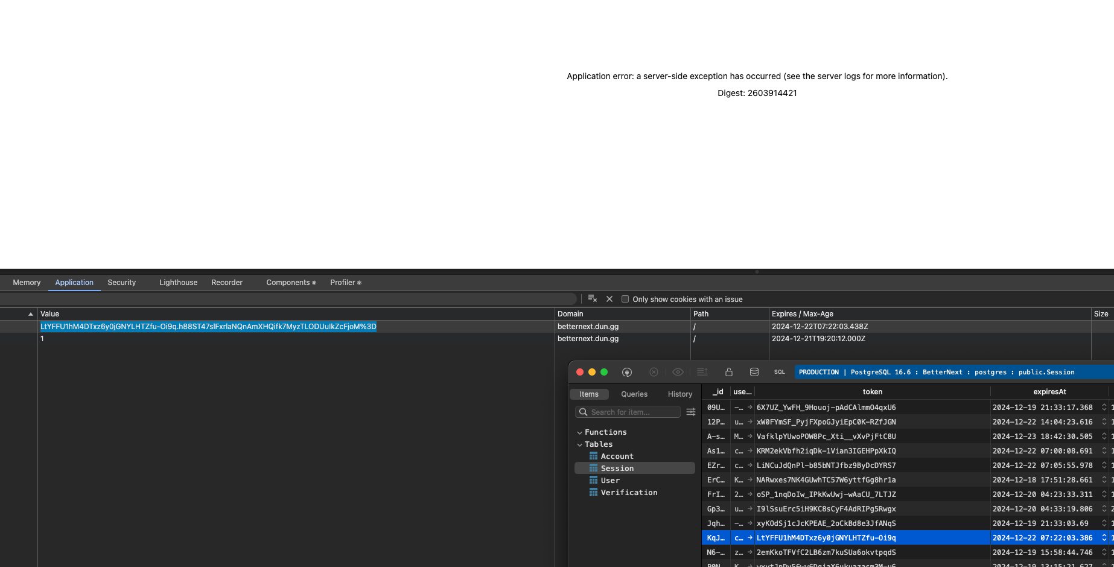Image resolution: width=1114 pixels, height=567 pixels.
Task: Sort by the expiresAt column header
Action: (1049, 391)
